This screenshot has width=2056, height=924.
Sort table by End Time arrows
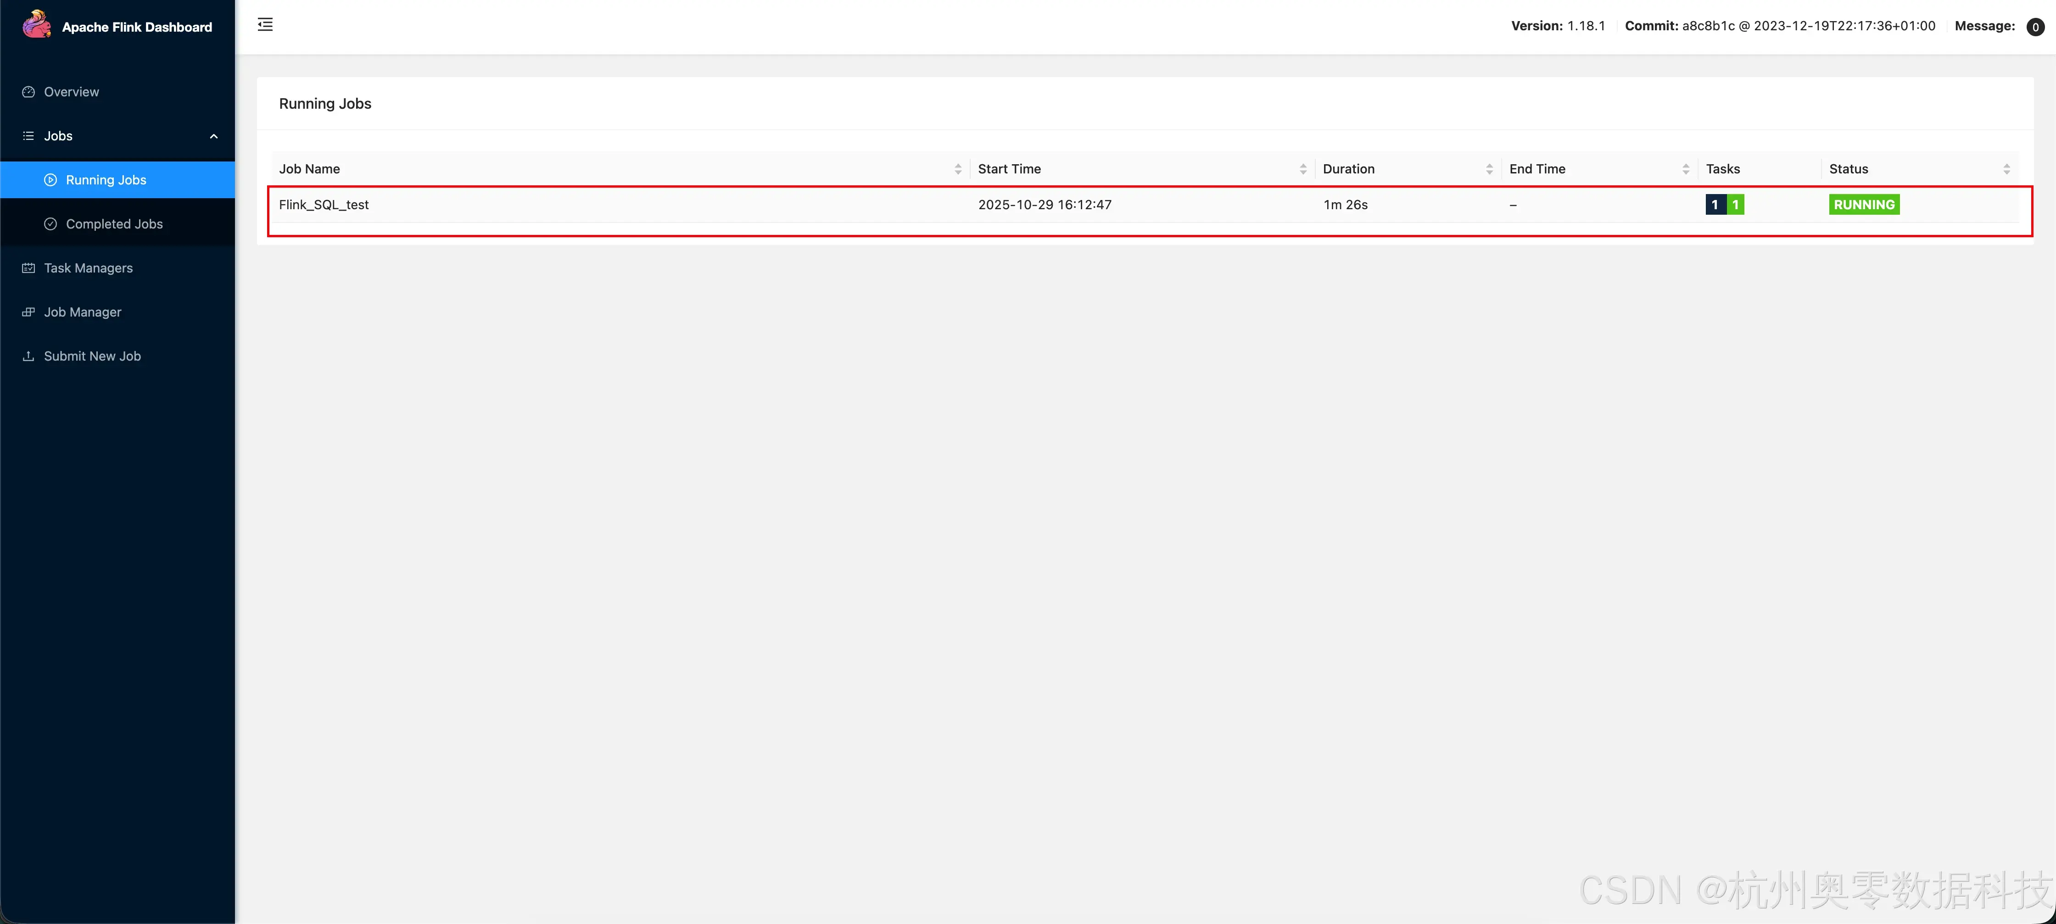pyautogui.click(x=1686, y=169)
